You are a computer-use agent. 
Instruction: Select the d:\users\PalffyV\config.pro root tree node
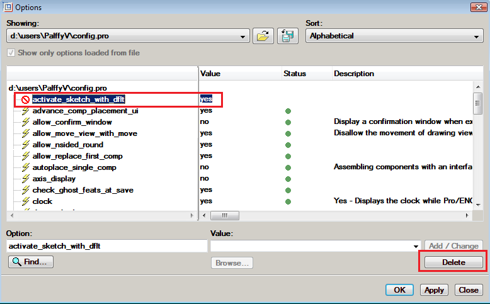click(x=58, y=88)
